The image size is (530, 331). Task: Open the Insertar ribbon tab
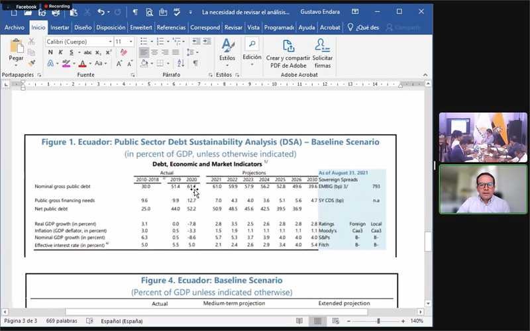coord(60,27)
